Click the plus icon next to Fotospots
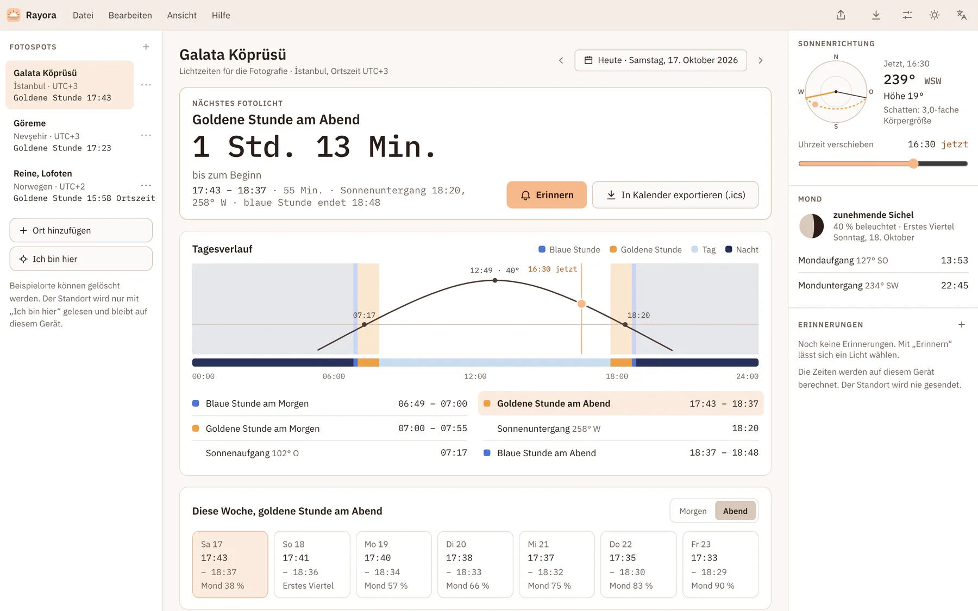 [146, 47]
